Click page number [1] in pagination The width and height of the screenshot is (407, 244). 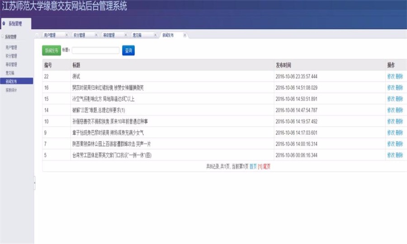point(260,166)
